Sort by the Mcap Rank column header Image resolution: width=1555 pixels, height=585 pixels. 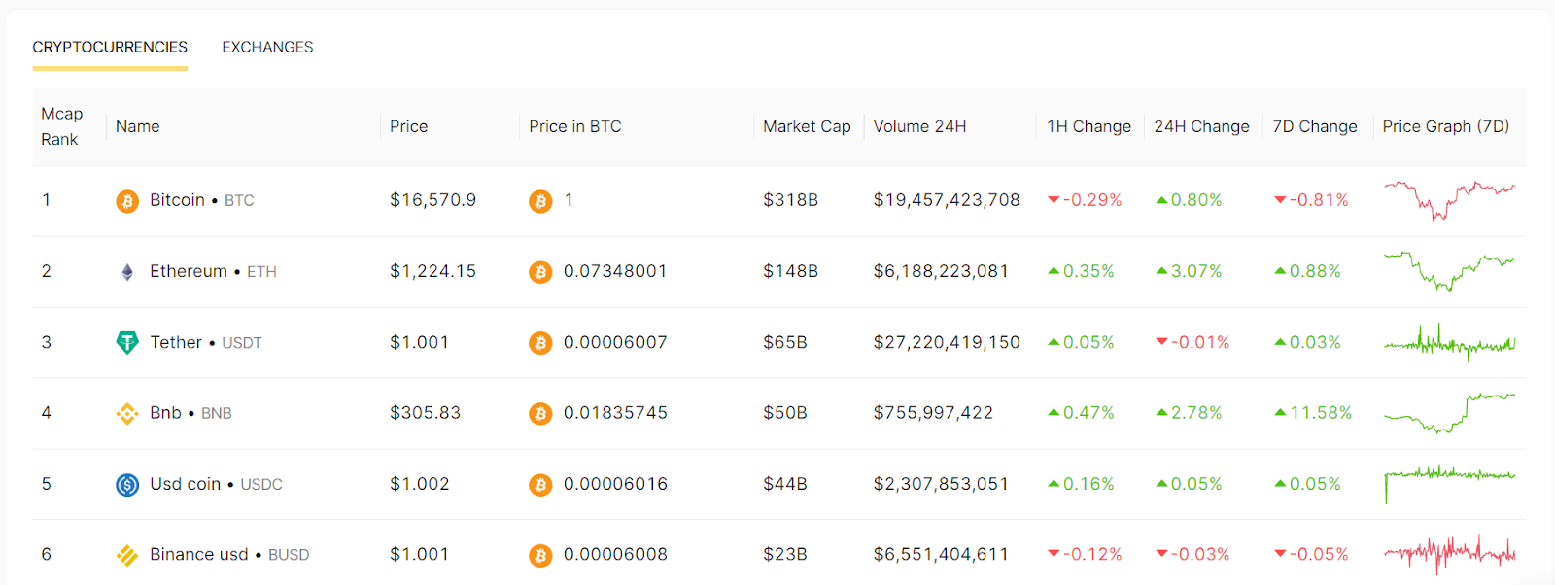(62, 126)
